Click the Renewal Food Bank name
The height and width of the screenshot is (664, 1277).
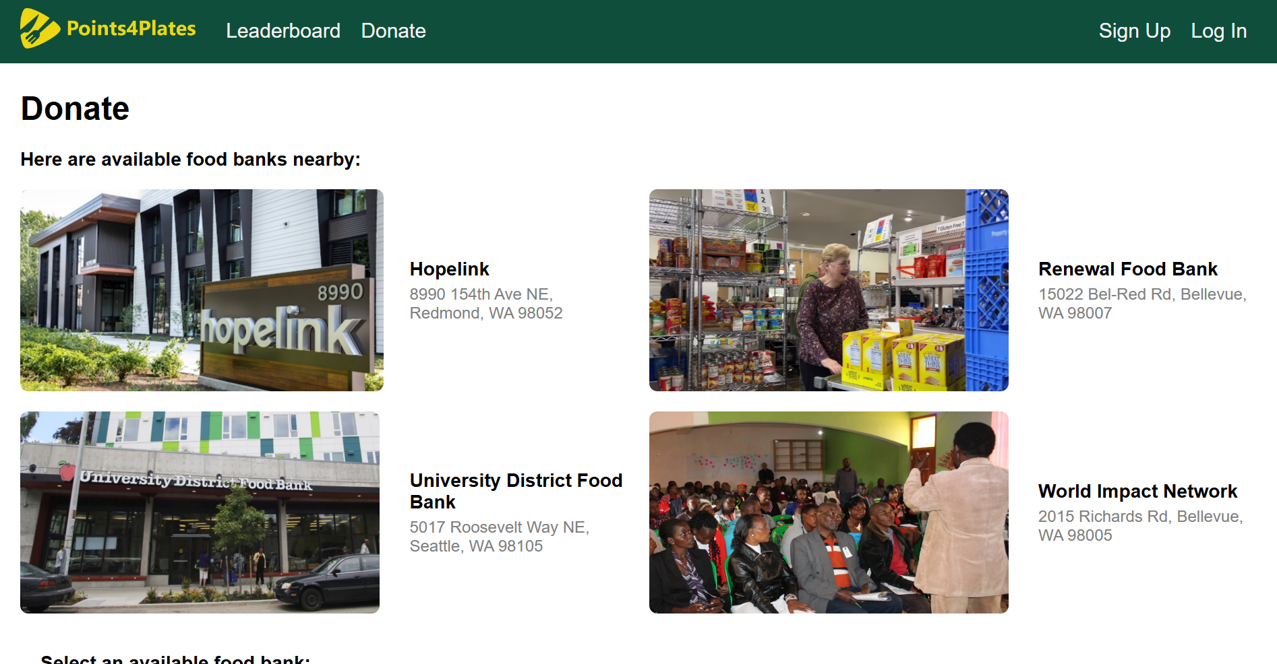pyautogui.click(x=1128, y=269)
